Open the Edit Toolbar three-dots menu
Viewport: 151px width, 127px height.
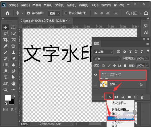pyautogui.click(x=13, y=90)
